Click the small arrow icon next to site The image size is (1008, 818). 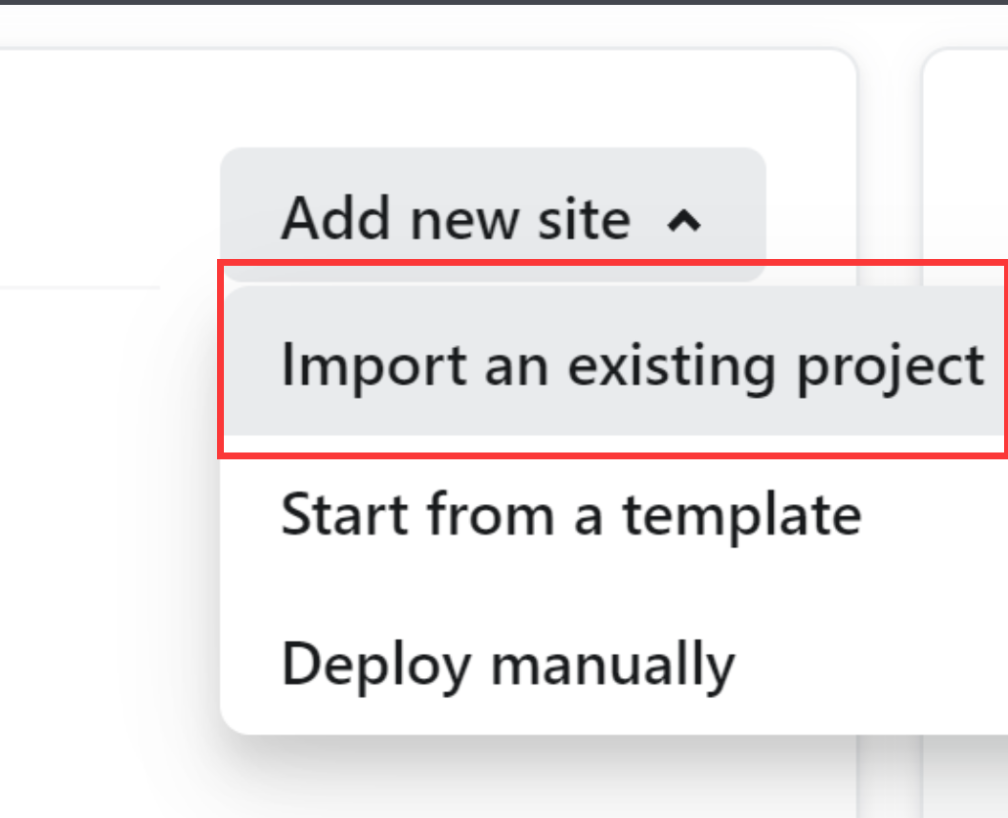coord(684,221)
